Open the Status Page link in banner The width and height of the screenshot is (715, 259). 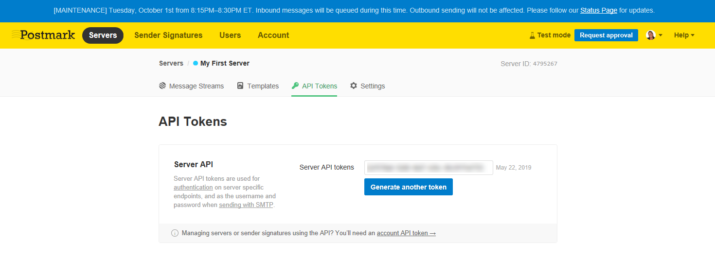point(598,10)
